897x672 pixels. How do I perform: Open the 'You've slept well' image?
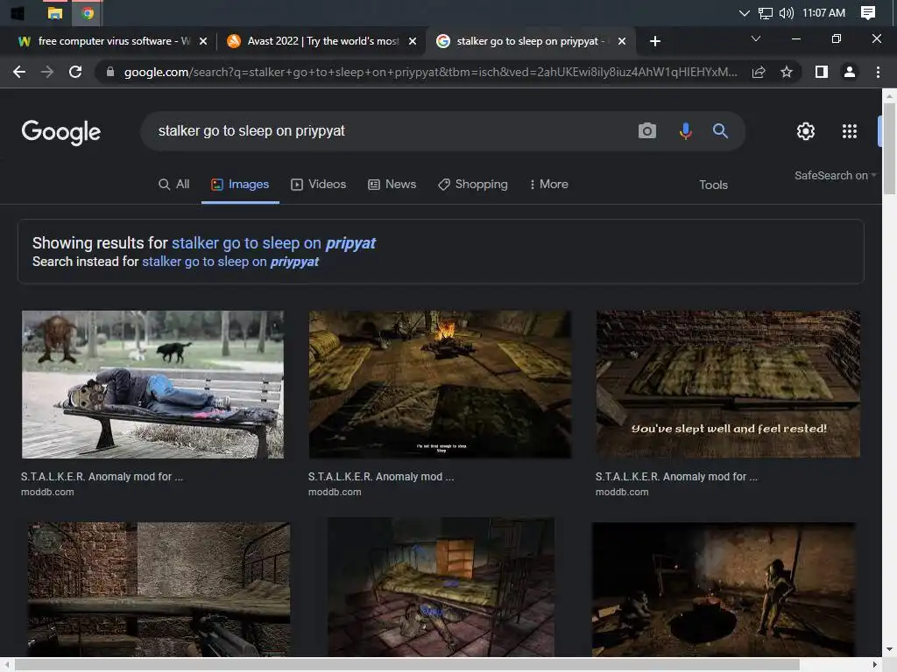point(728,385)
